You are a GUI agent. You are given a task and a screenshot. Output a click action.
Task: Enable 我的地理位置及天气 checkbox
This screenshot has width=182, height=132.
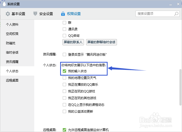64,78
